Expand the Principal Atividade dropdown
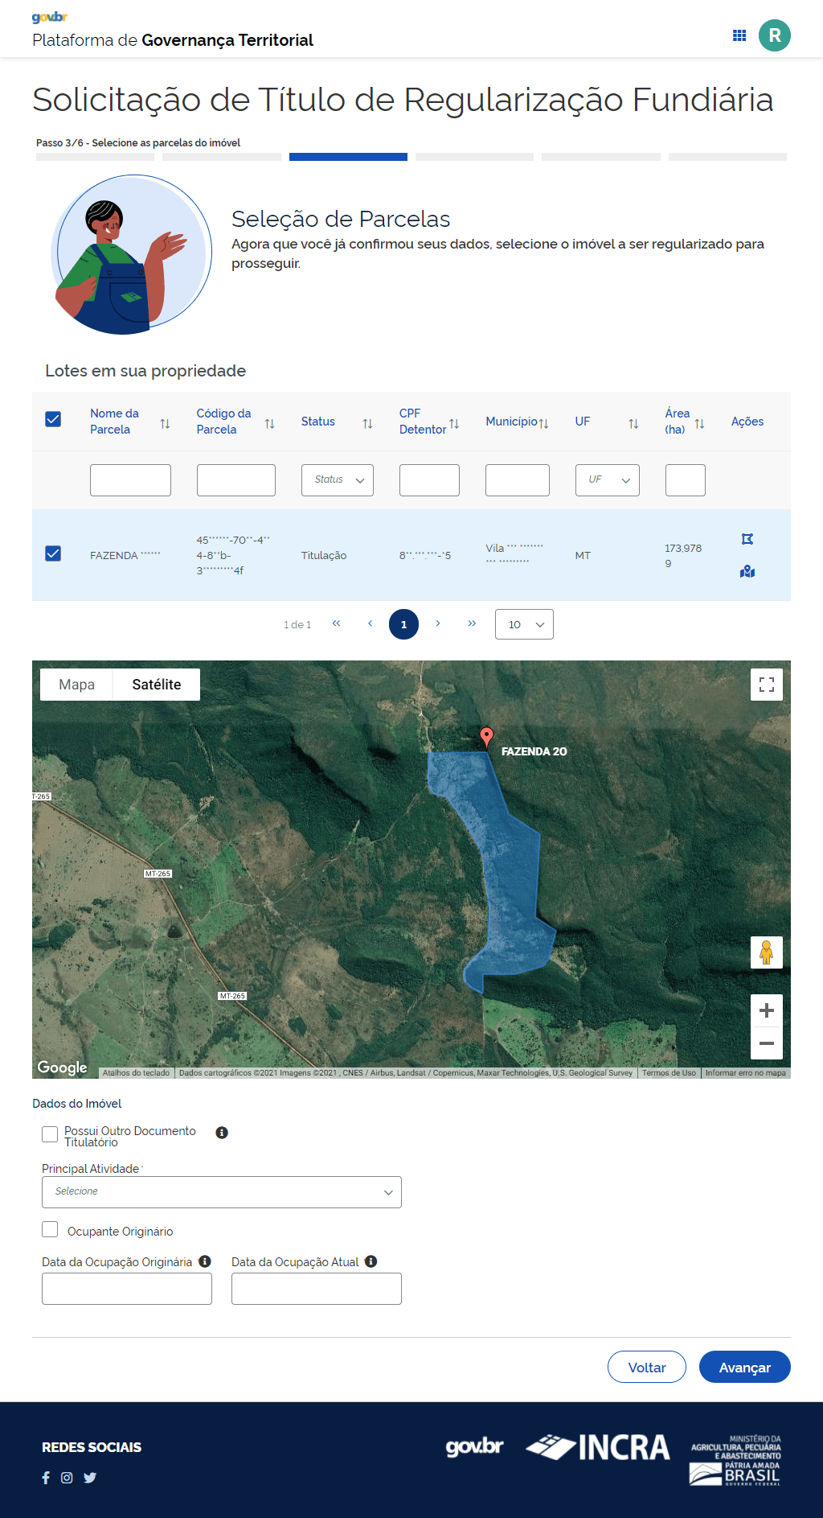The height and width of the screenshot is (1518, 823). 221,1192
